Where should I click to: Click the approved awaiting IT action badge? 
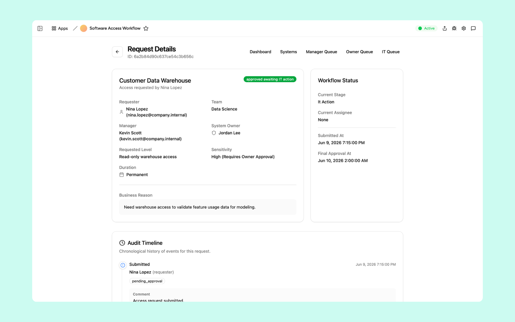point(270,79)
